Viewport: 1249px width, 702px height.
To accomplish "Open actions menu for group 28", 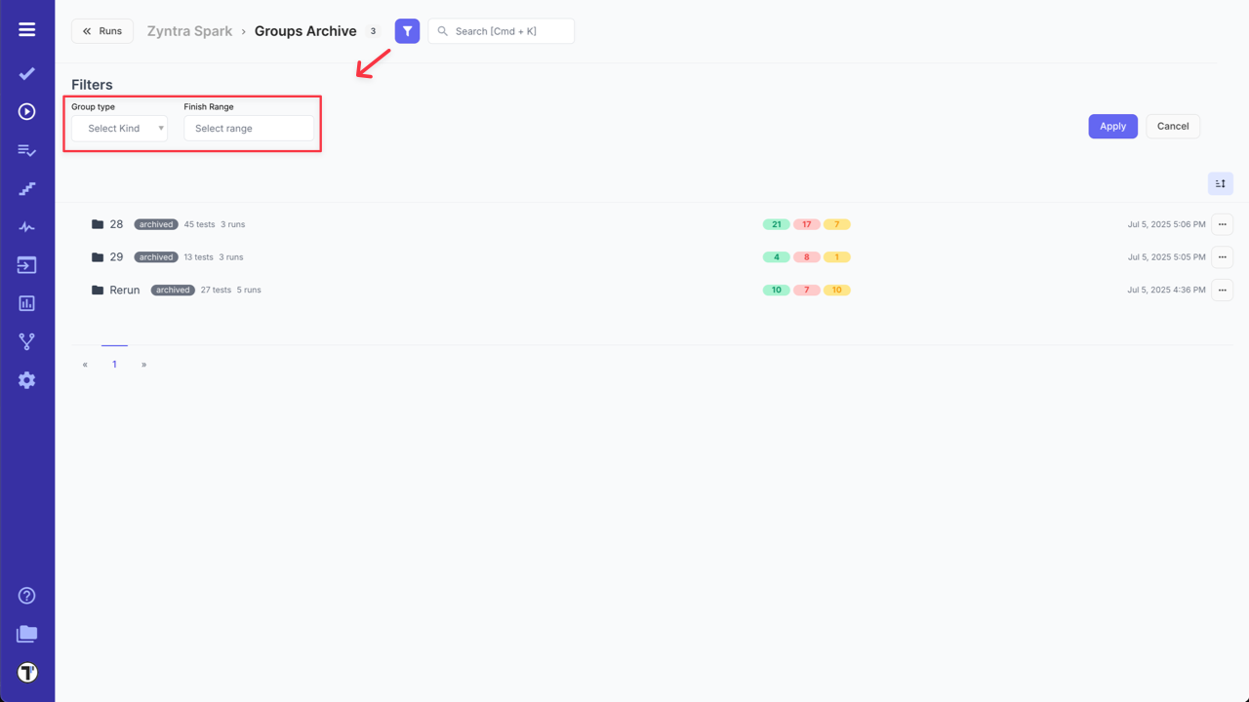I will pyautogui.click(x=1222, y=224).
